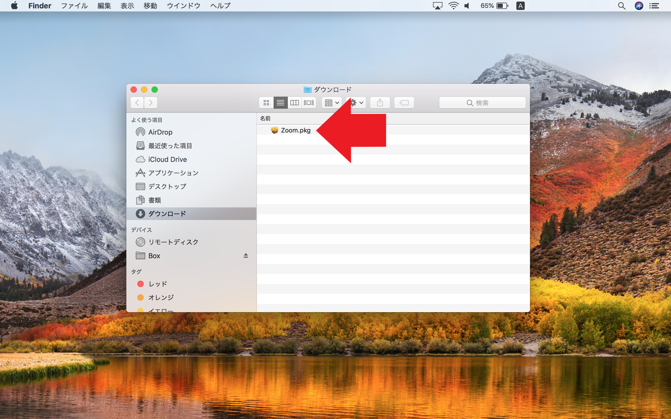Select the レッド red tag
Screen dimensions: 671x419
(158, 284)
